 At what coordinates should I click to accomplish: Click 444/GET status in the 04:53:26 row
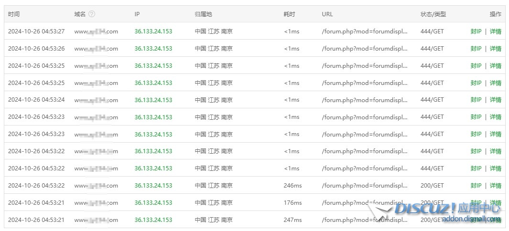coord(432,49)
